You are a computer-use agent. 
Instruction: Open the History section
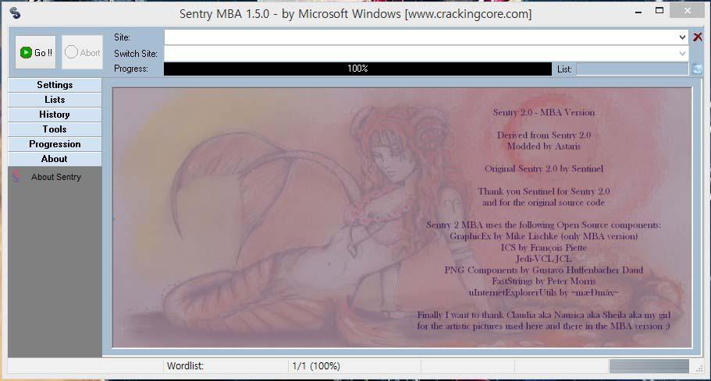55,115
